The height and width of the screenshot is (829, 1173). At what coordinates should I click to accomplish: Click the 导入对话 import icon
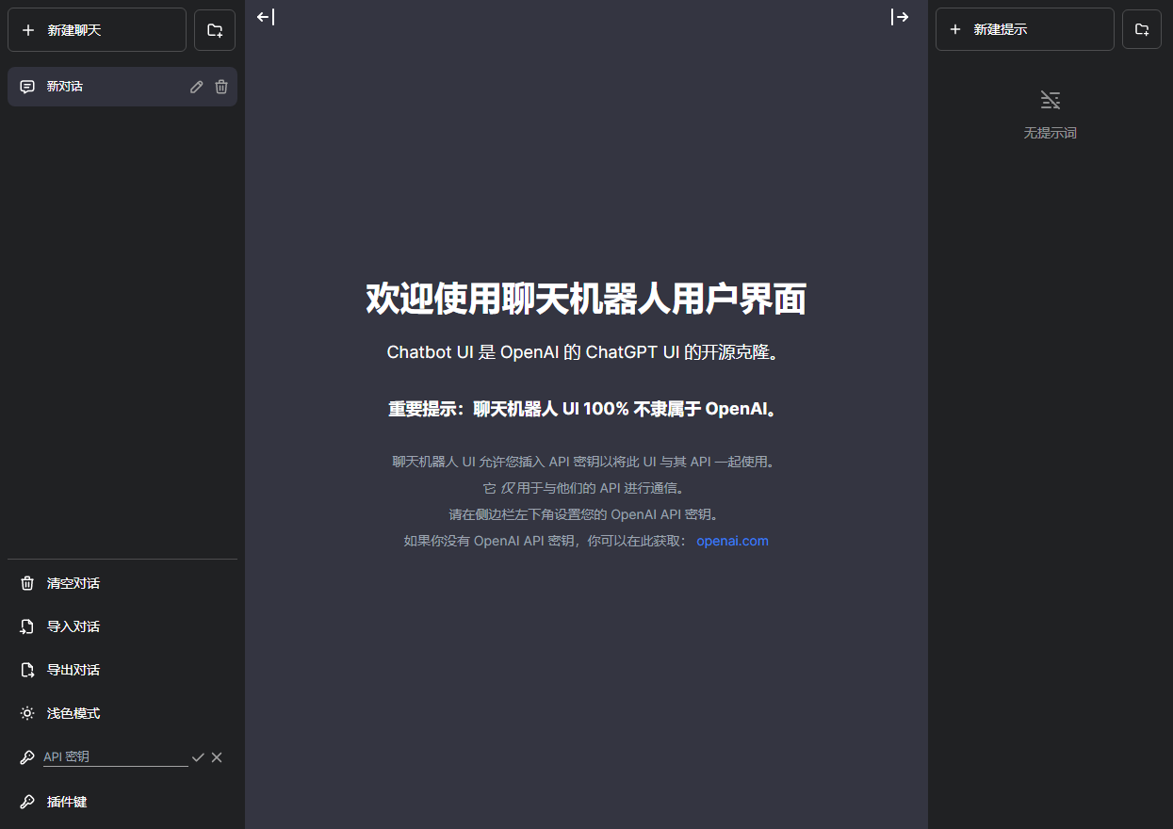[x=27, y=626]
